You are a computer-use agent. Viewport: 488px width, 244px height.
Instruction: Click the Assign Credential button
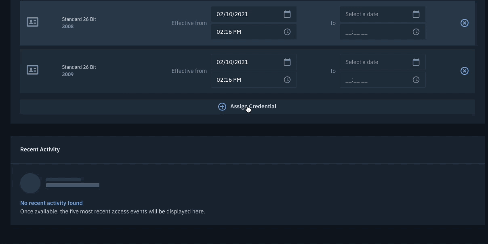(248, 107)
